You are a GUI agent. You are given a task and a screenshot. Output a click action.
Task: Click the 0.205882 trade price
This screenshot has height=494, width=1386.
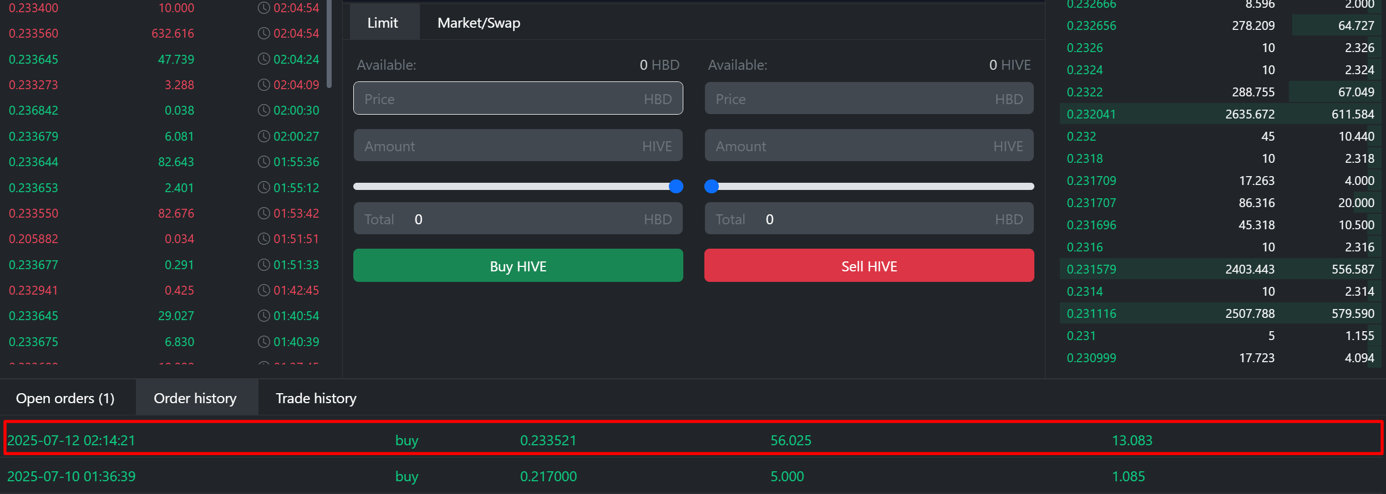(33, 239)
